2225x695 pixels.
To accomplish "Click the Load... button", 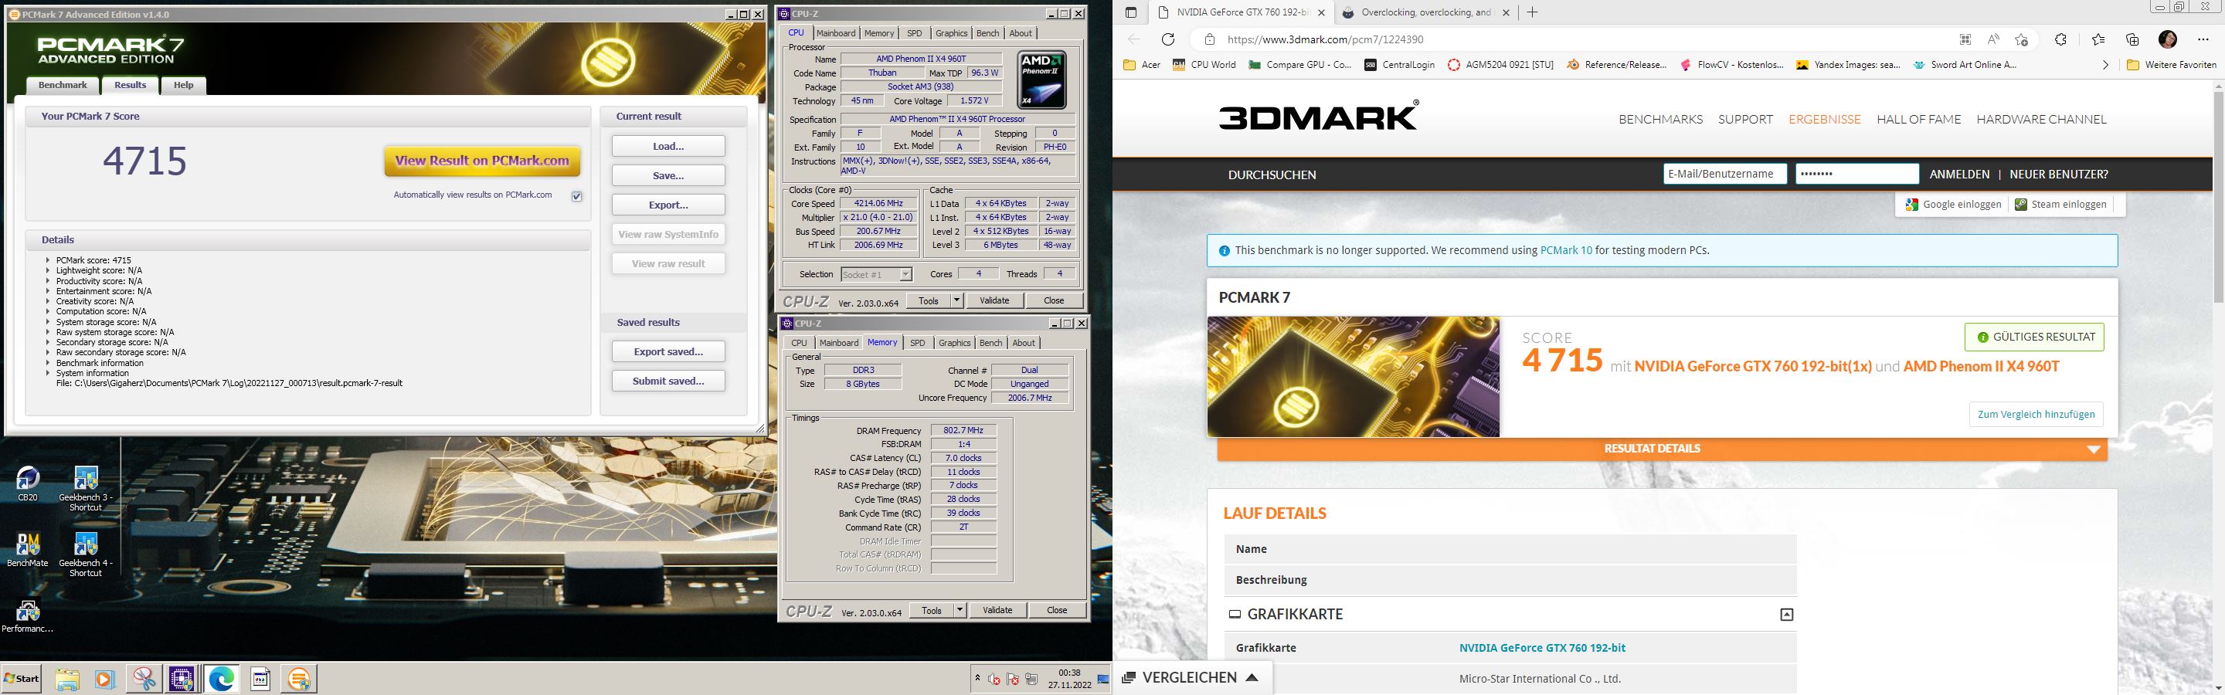I will [x=668, y=146].
